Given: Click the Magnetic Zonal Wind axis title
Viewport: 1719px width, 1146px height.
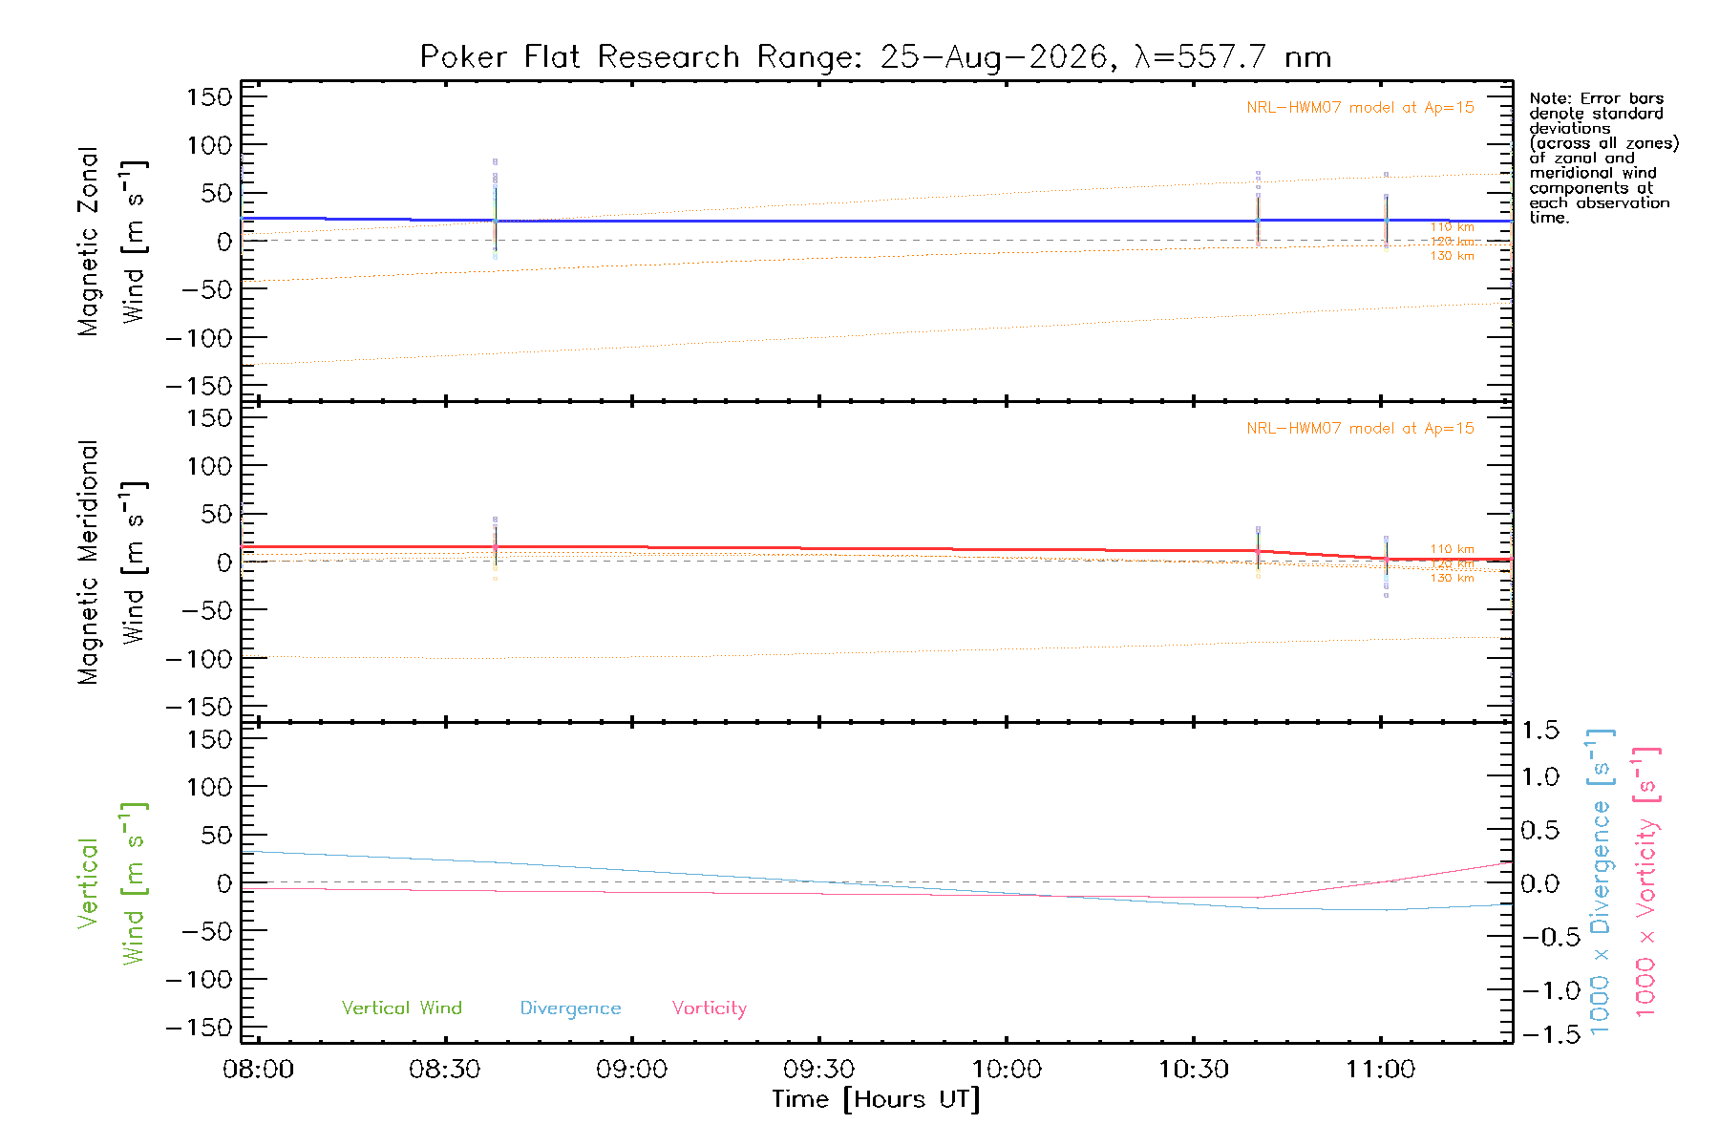Looking at the screenshot, I should (x=112, y=241).
